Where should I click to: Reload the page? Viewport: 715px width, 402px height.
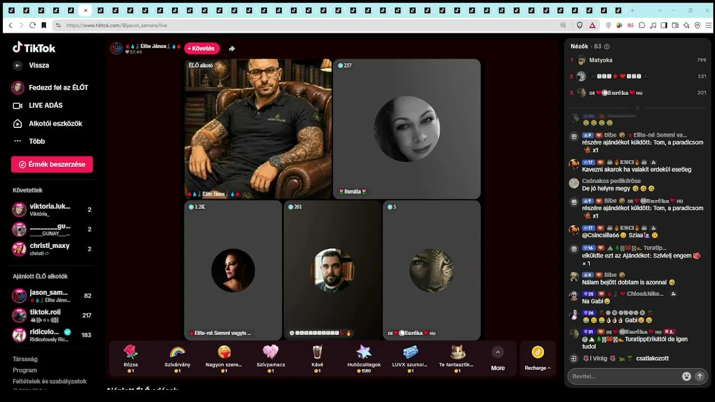pos(32,25)
